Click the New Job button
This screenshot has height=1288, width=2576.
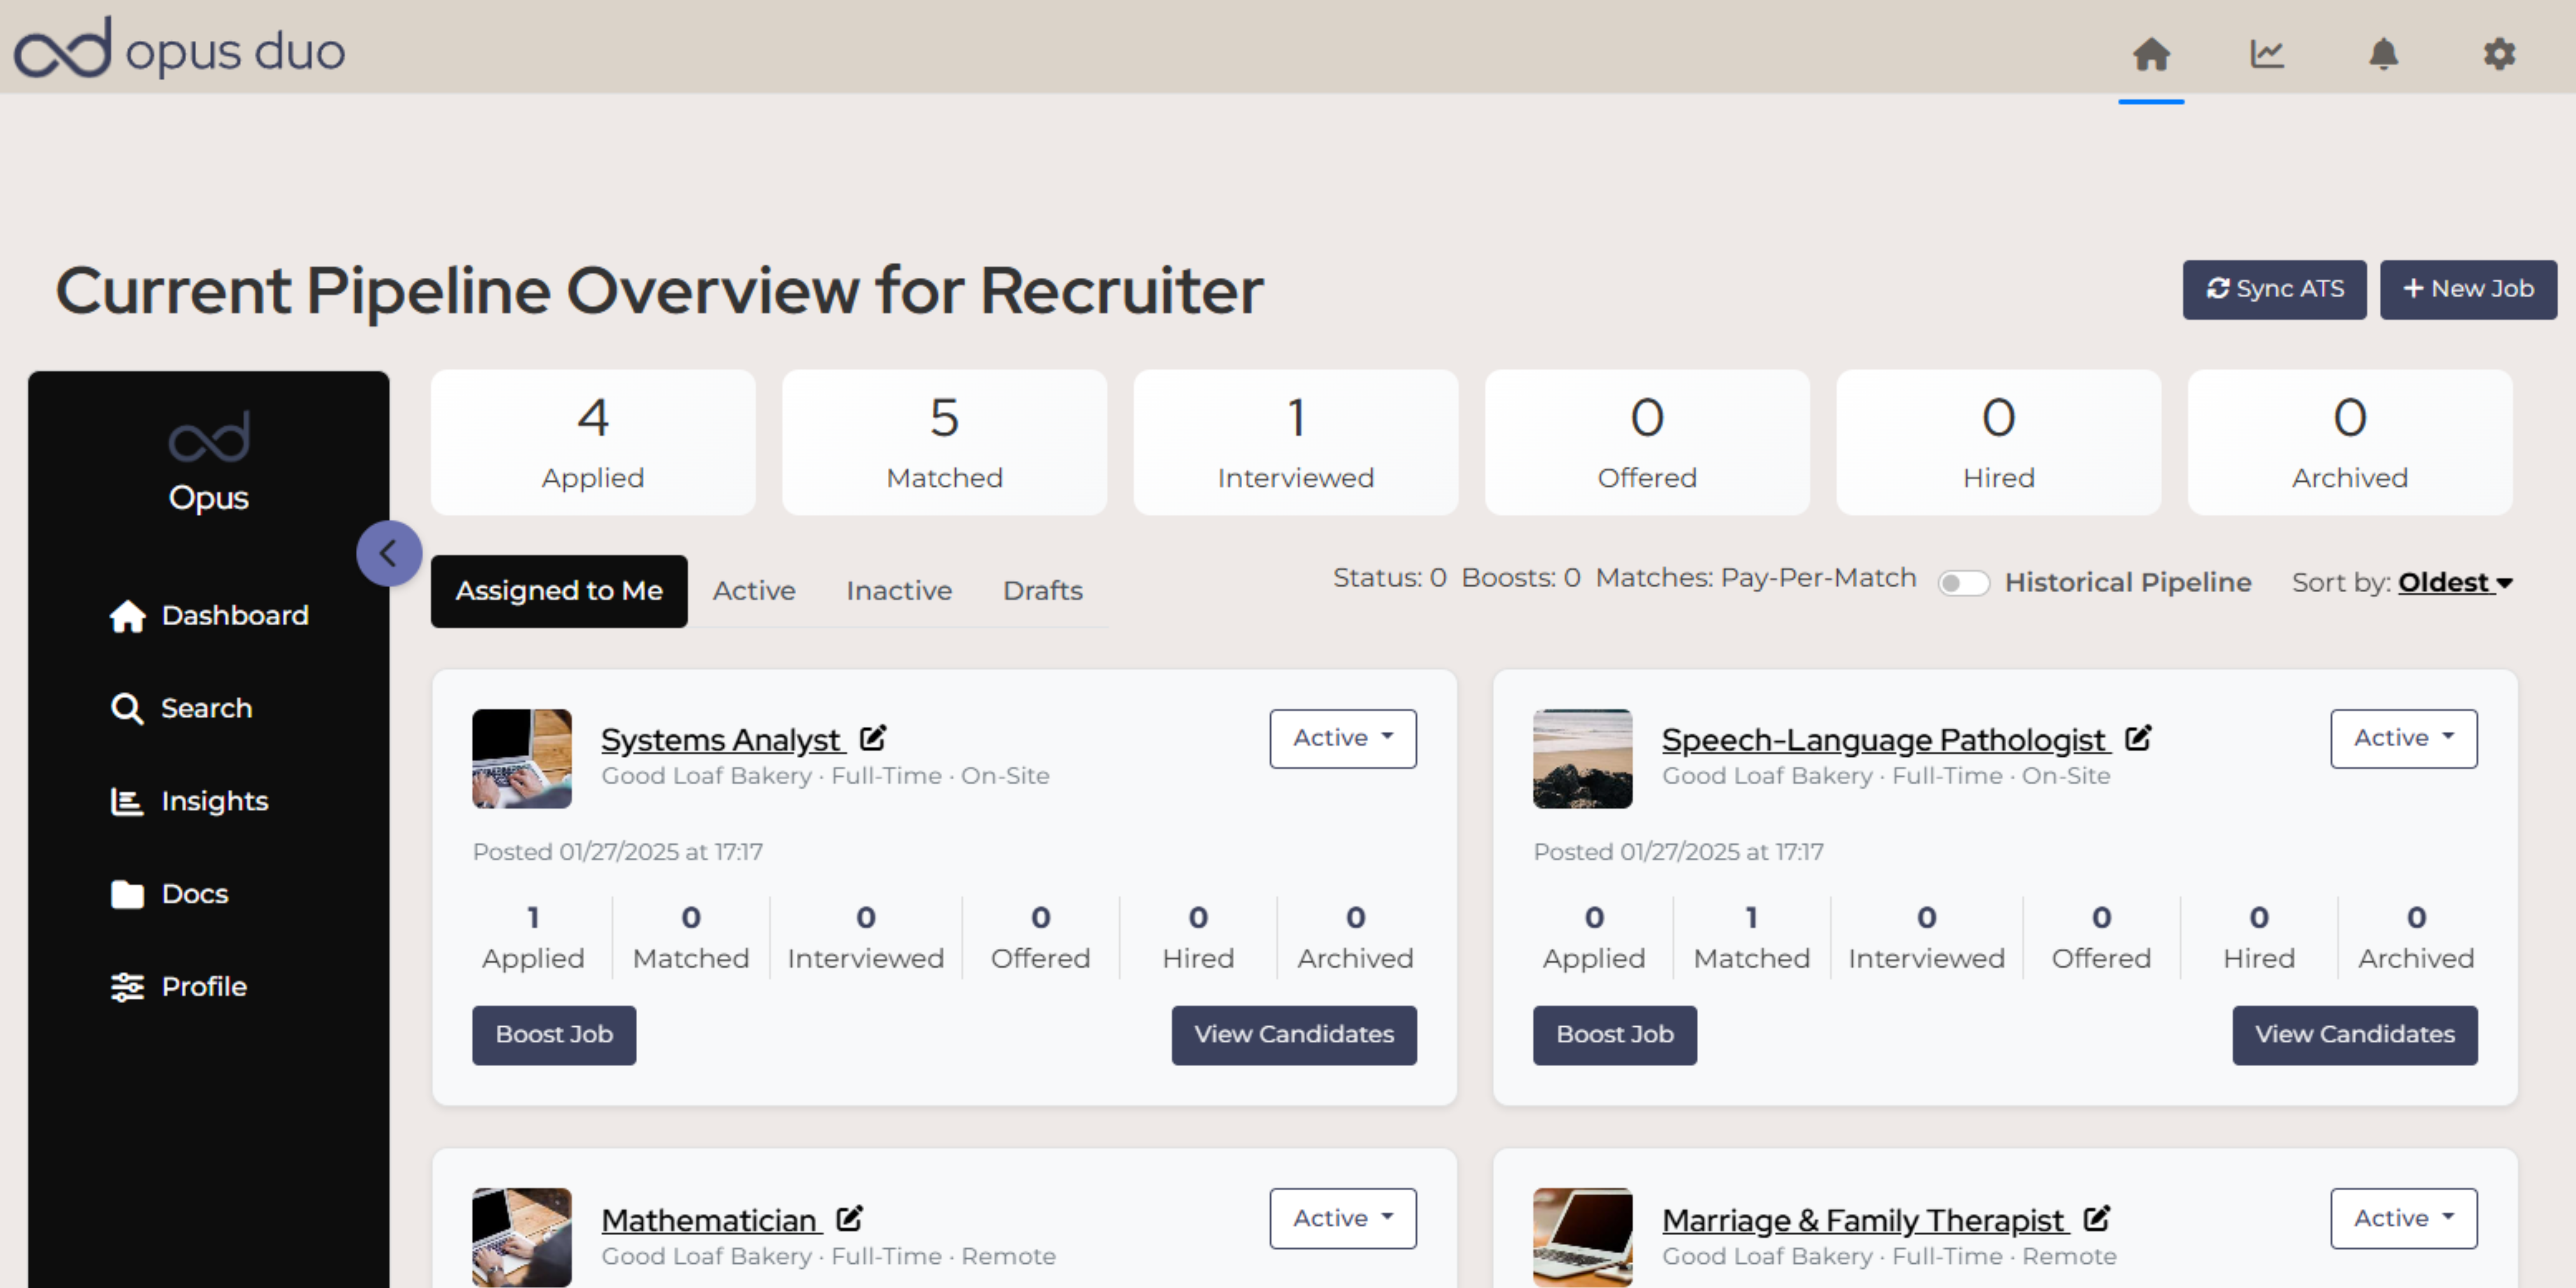pos(2467,289)
